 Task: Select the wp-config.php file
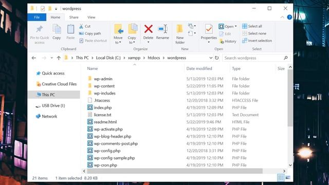pos(104,151)
